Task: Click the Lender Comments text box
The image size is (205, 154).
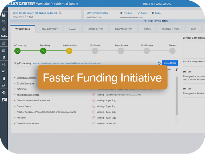Action: (194, 51)
